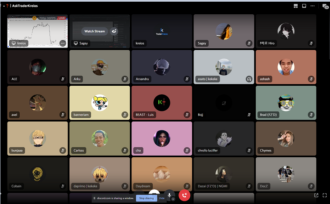Select the Cobain smiley avatar
Screen dimensions: 330x204
[37, 174]
